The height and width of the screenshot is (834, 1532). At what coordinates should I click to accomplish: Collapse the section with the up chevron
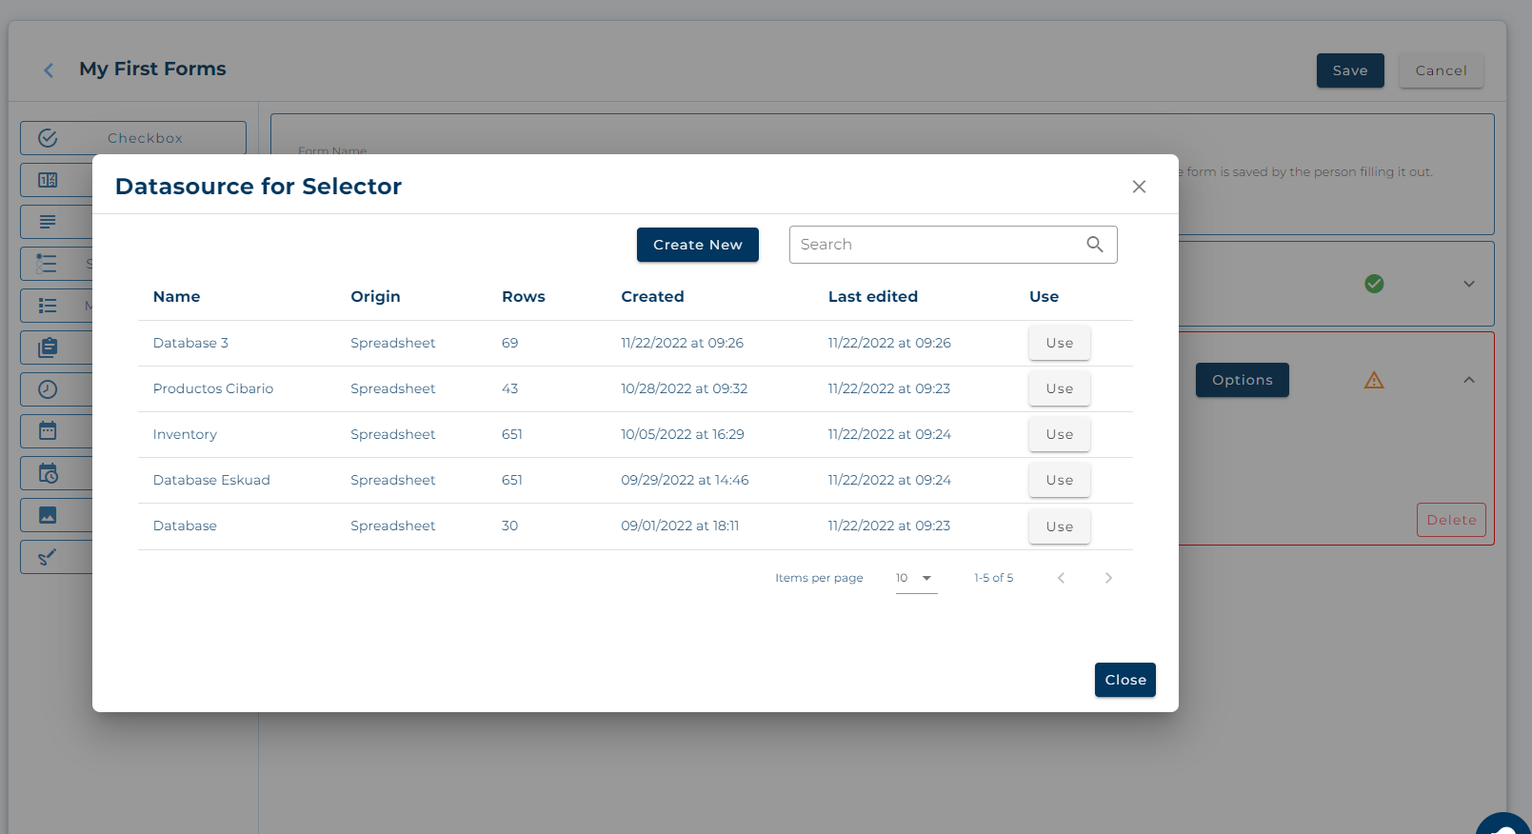tap(1469, 380)
